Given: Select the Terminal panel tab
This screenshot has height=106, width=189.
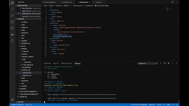Looking at the screenshot, I should tap(77, 63).
